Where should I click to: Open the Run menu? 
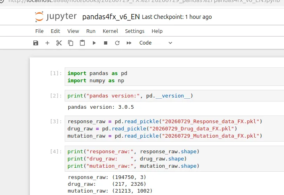click(91, 31)
